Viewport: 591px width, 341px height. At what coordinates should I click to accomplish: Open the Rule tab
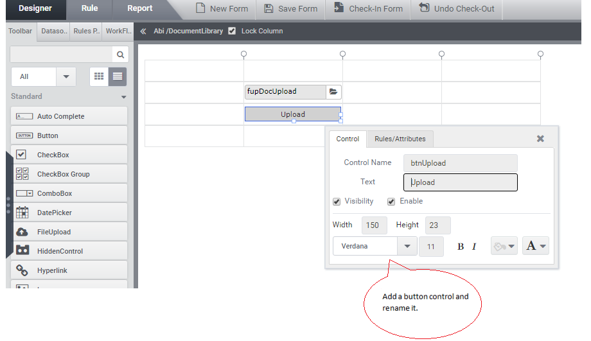(x=90, y=8)
